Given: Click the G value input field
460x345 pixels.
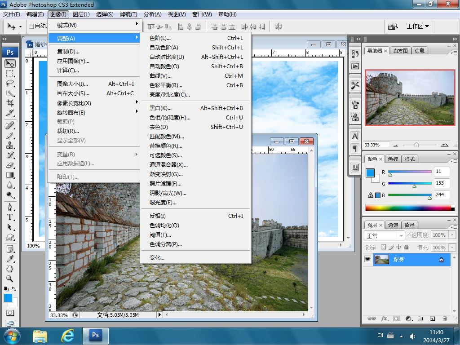Looking at the screenshot, I should [x=442, y=183].
